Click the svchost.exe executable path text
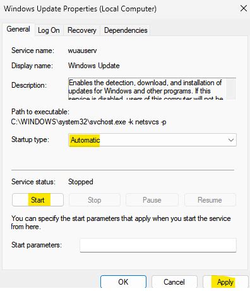This screenshot has width=250, height=291. point(88,122)
